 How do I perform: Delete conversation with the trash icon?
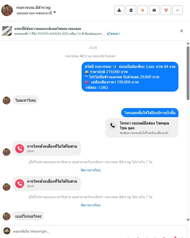coord(131,10)
